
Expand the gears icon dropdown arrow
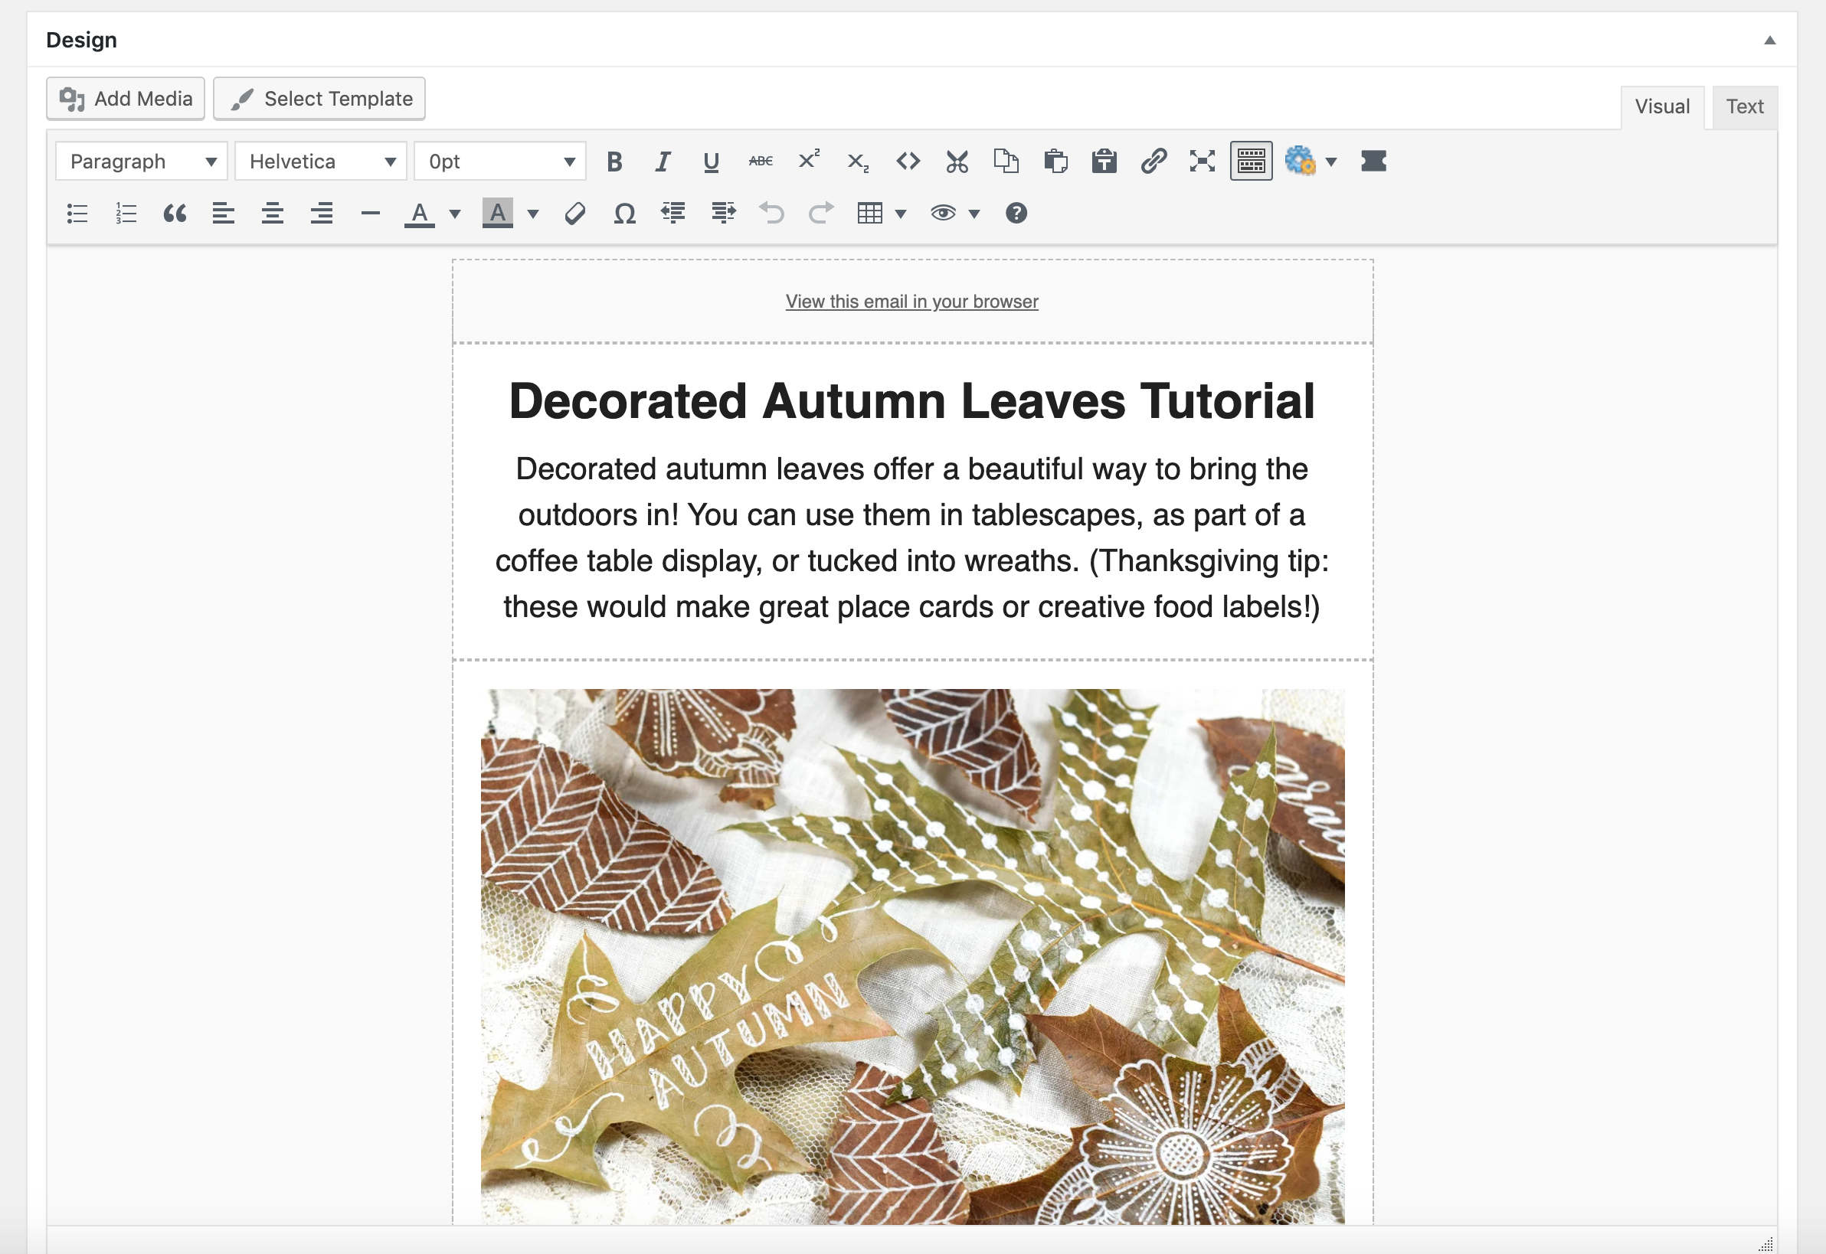(1331, 162)
